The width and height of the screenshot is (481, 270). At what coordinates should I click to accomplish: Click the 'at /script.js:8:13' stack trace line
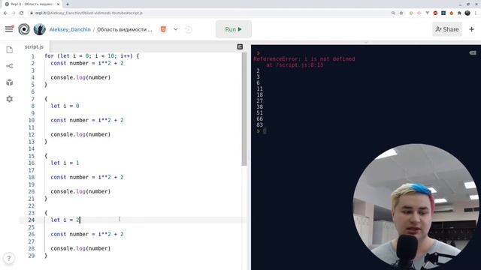(x=295, y=65)
